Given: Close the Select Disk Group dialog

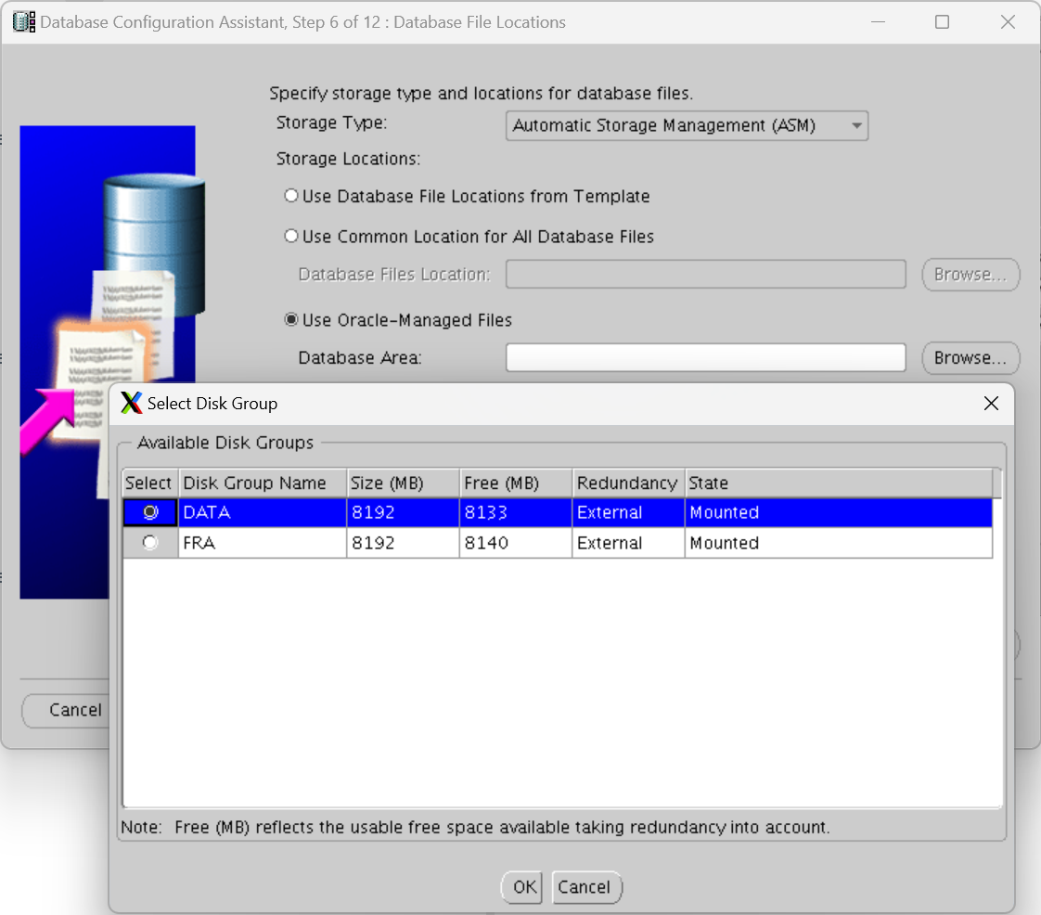Looking at the screenshot, I should [x=991, y=403].
